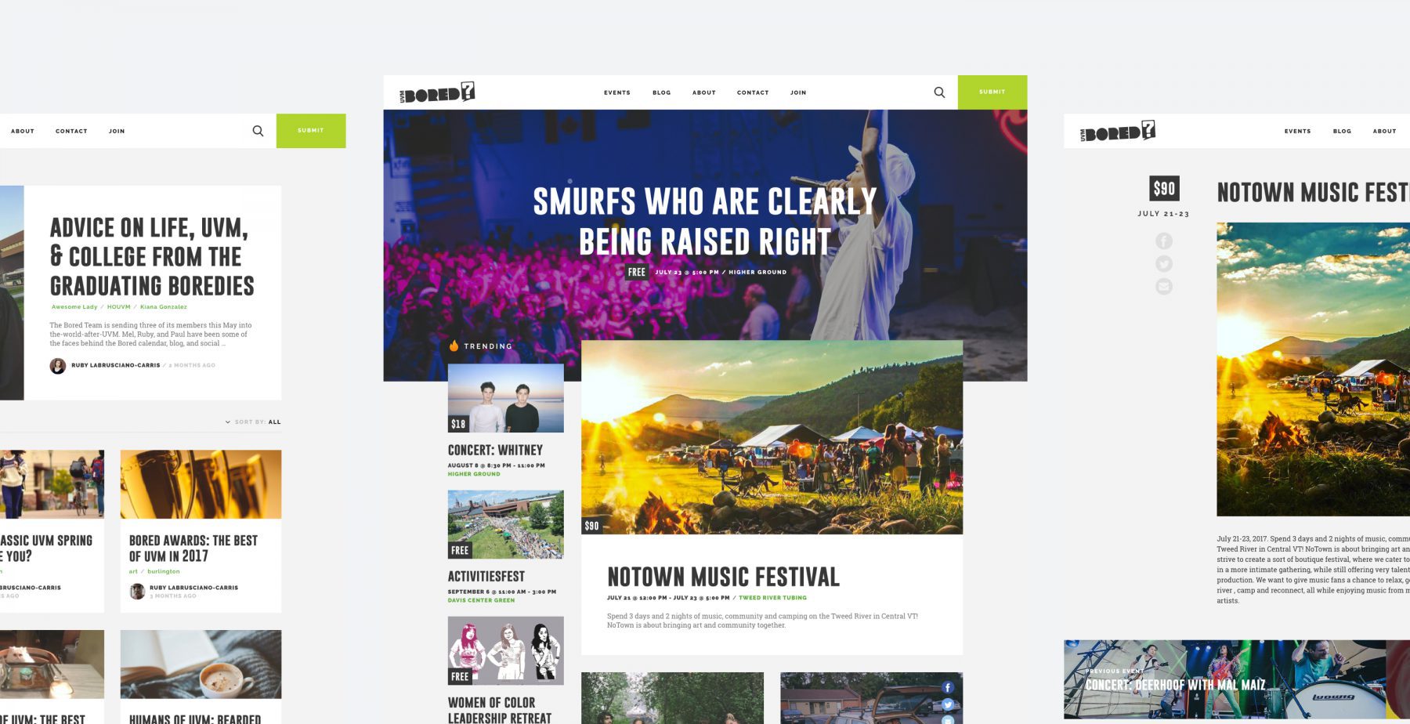Screen dimensions: 1410x724
Task: Open Bored Awards trophy thumbnail
Action: coord(201,484)
